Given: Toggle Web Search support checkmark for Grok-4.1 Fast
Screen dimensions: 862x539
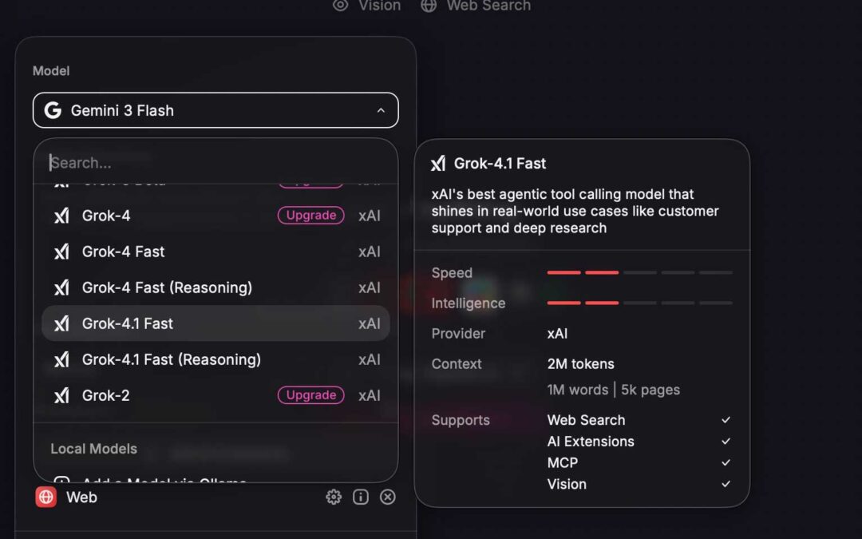Looking at the screenshot, I should coord(726,418).
